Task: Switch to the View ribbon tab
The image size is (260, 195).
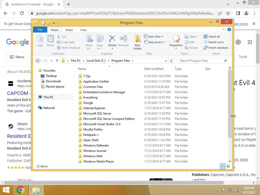Action: tap(83, 30)
